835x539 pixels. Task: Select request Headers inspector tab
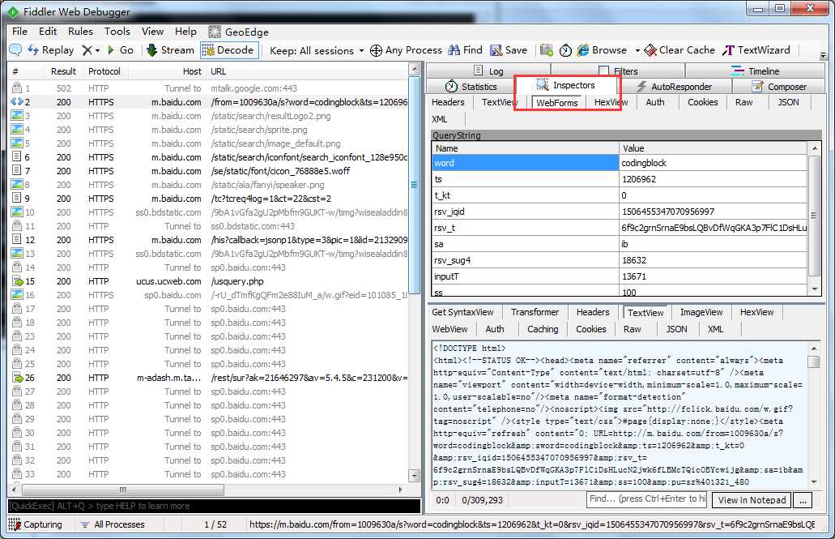448,102
